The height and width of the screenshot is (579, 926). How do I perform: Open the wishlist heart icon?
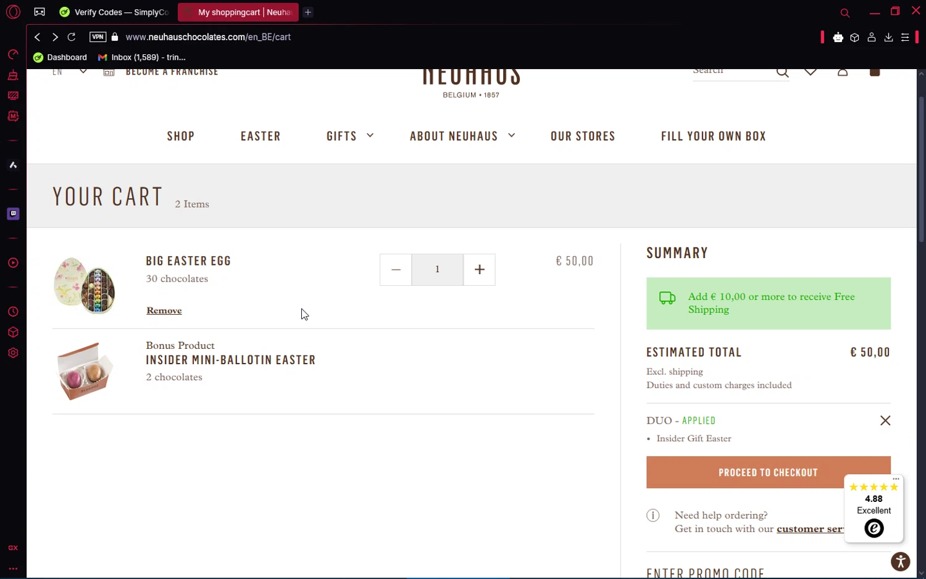pos(811,72)
